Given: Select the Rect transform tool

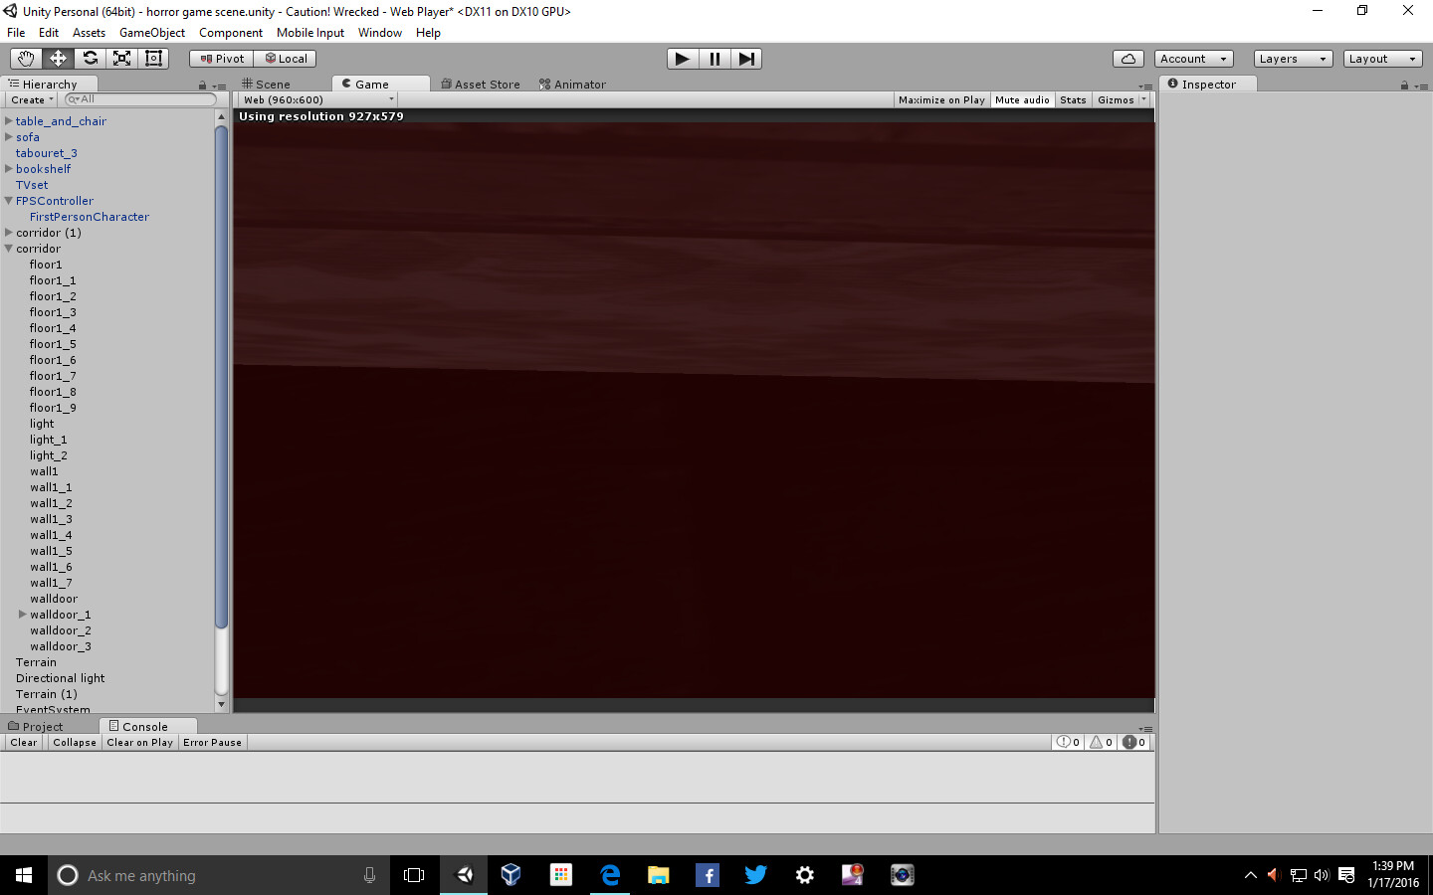Looking at the screenshot, I should (x=153, y=58).
